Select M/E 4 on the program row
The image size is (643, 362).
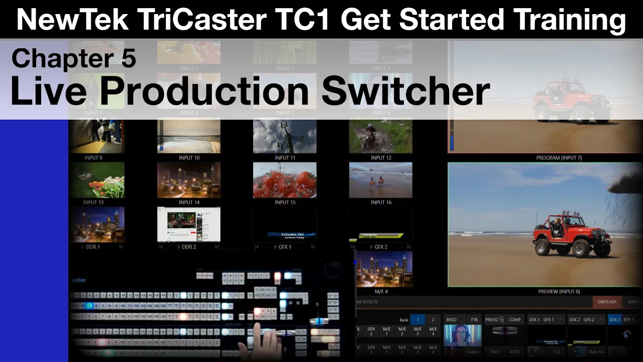(x=433, y=331)
